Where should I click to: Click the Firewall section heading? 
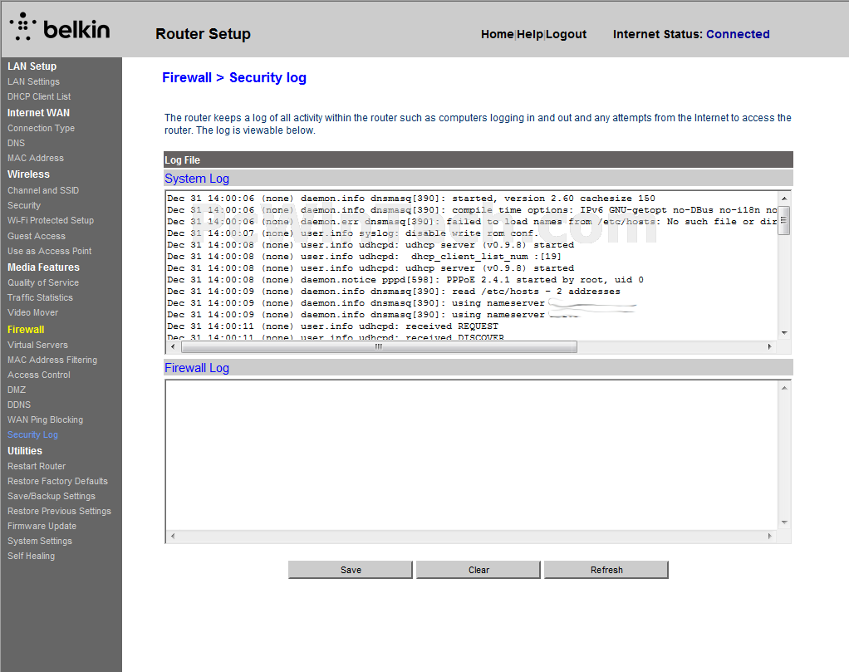[x=26, y=330]
